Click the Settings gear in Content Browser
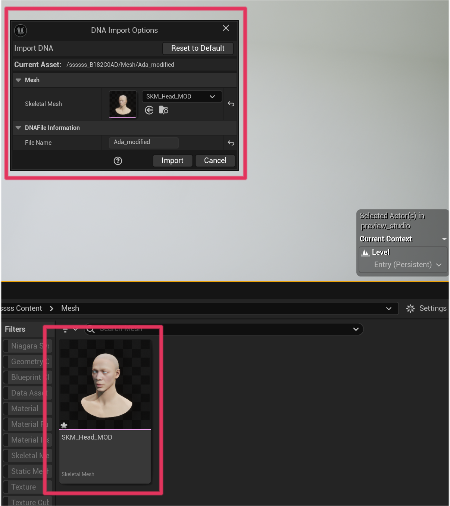Screen dimensions: 450x506 [x=410, y=309]
